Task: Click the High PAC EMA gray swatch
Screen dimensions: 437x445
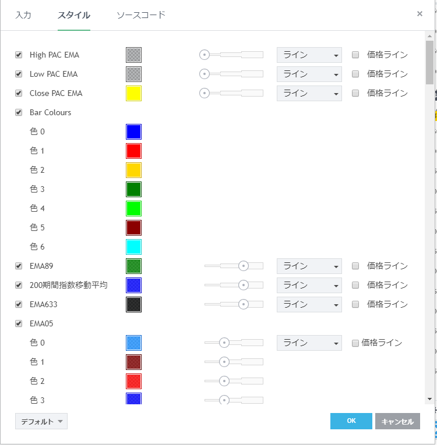Action: coord(133,55)
